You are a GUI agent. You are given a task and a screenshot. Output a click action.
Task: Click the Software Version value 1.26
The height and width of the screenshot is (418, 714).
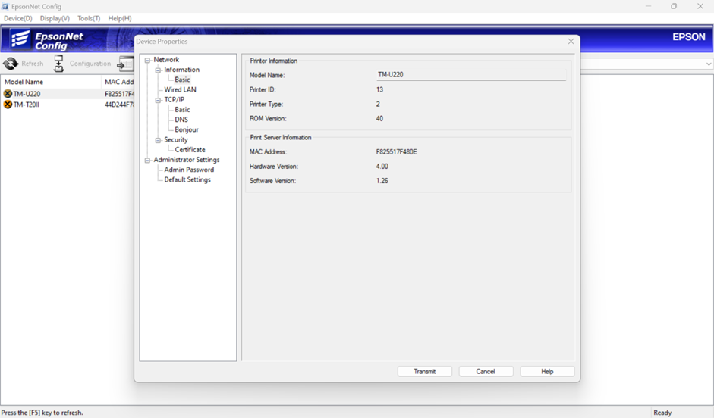pos(382,181)
